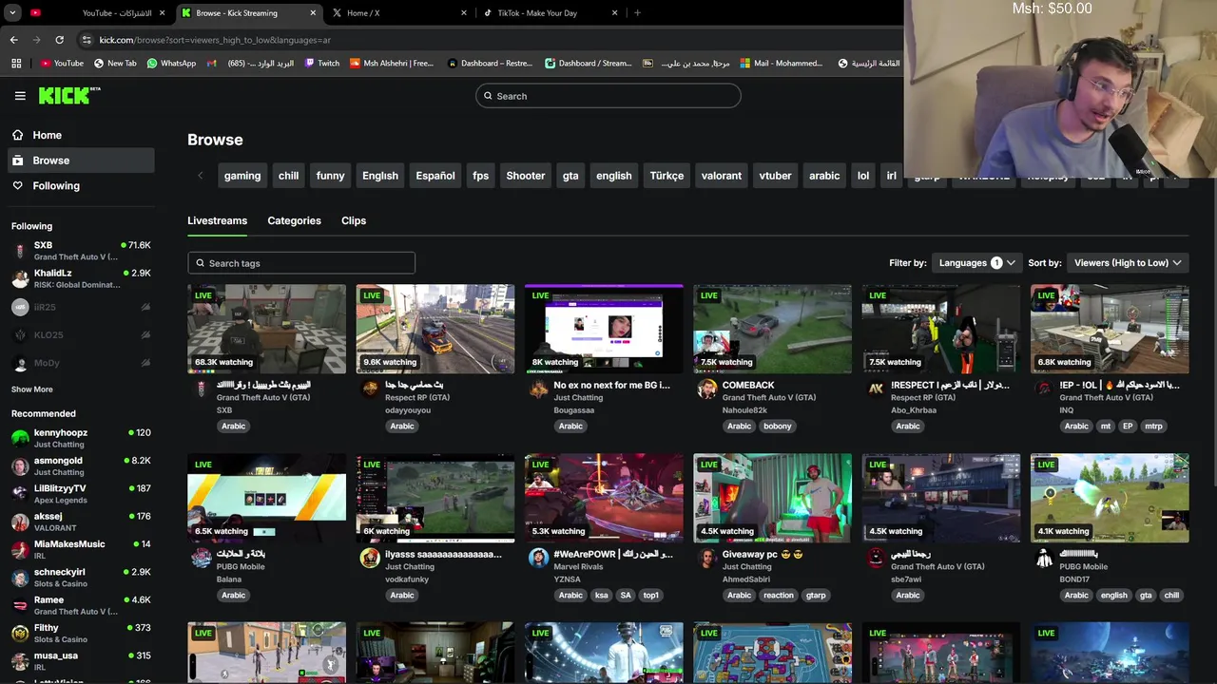Switch to the Clips tab

tap(354, 220)
